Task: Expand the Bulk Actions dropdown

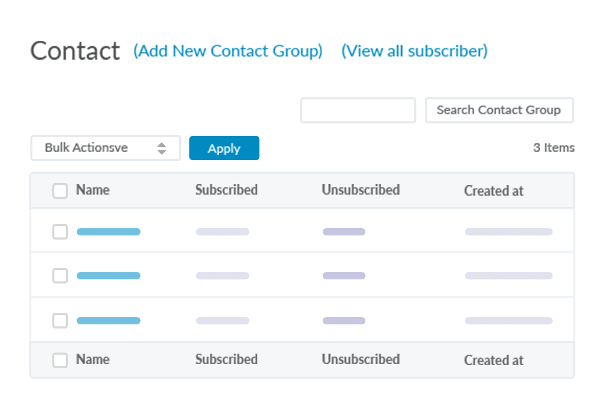Action: [106, 148]
